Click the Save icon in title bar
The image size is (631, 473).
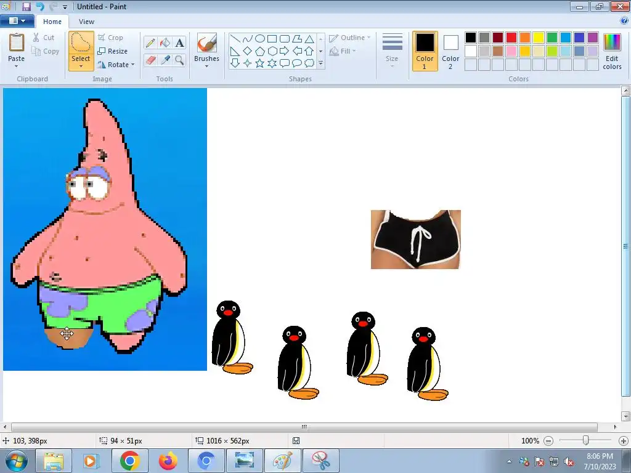click(26, 6)
